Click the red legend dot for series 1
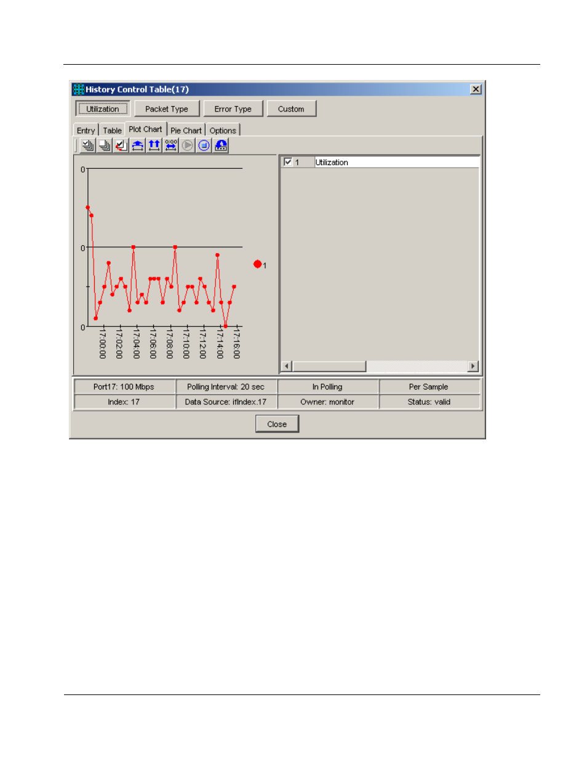The image size is (587, 761). 258,264
